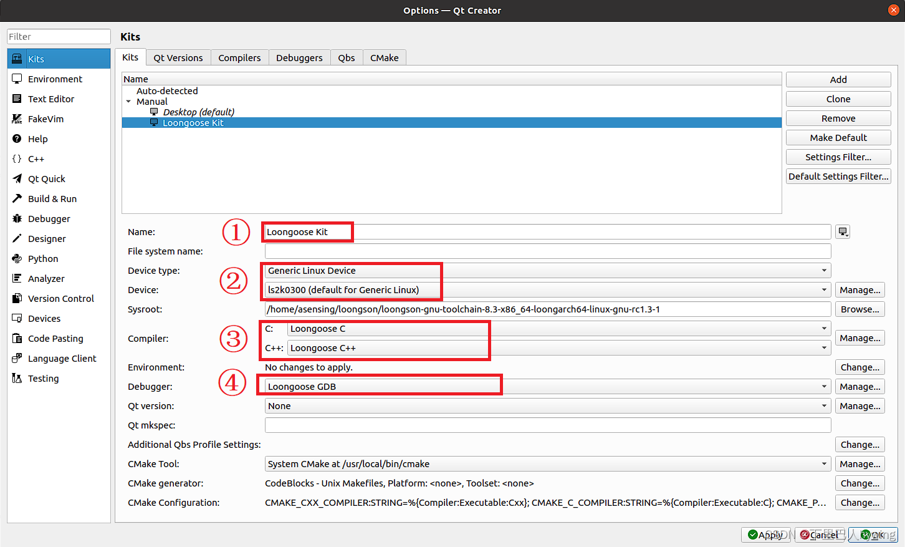Open the Language Client settings category
This screenshot has height=547, width=905.
(x=59, y=358)
